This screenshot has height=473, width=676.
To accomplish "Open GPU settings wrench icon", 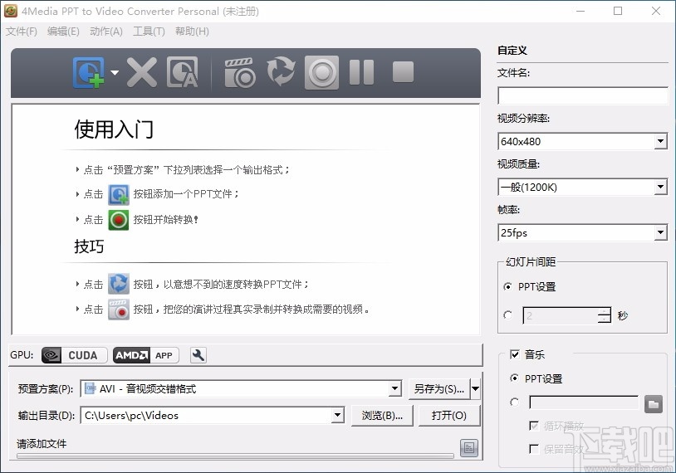I will coord(198,355).
